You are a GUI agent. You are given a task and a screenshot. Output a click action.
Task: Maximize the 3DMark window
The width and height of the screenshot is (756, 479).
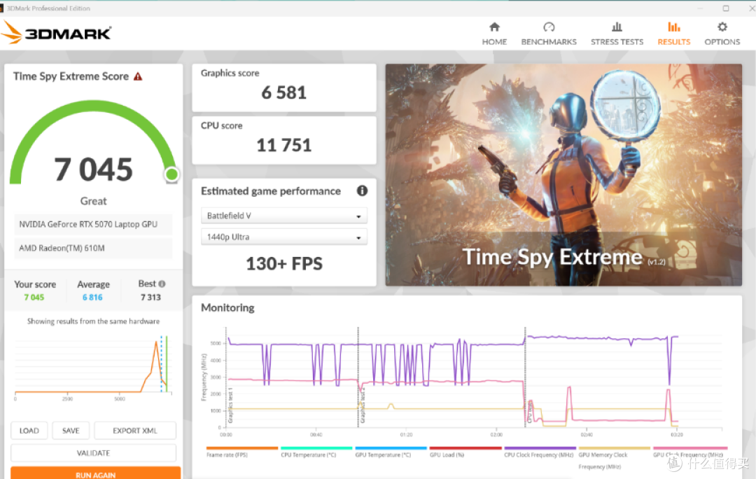coord(726,8)
